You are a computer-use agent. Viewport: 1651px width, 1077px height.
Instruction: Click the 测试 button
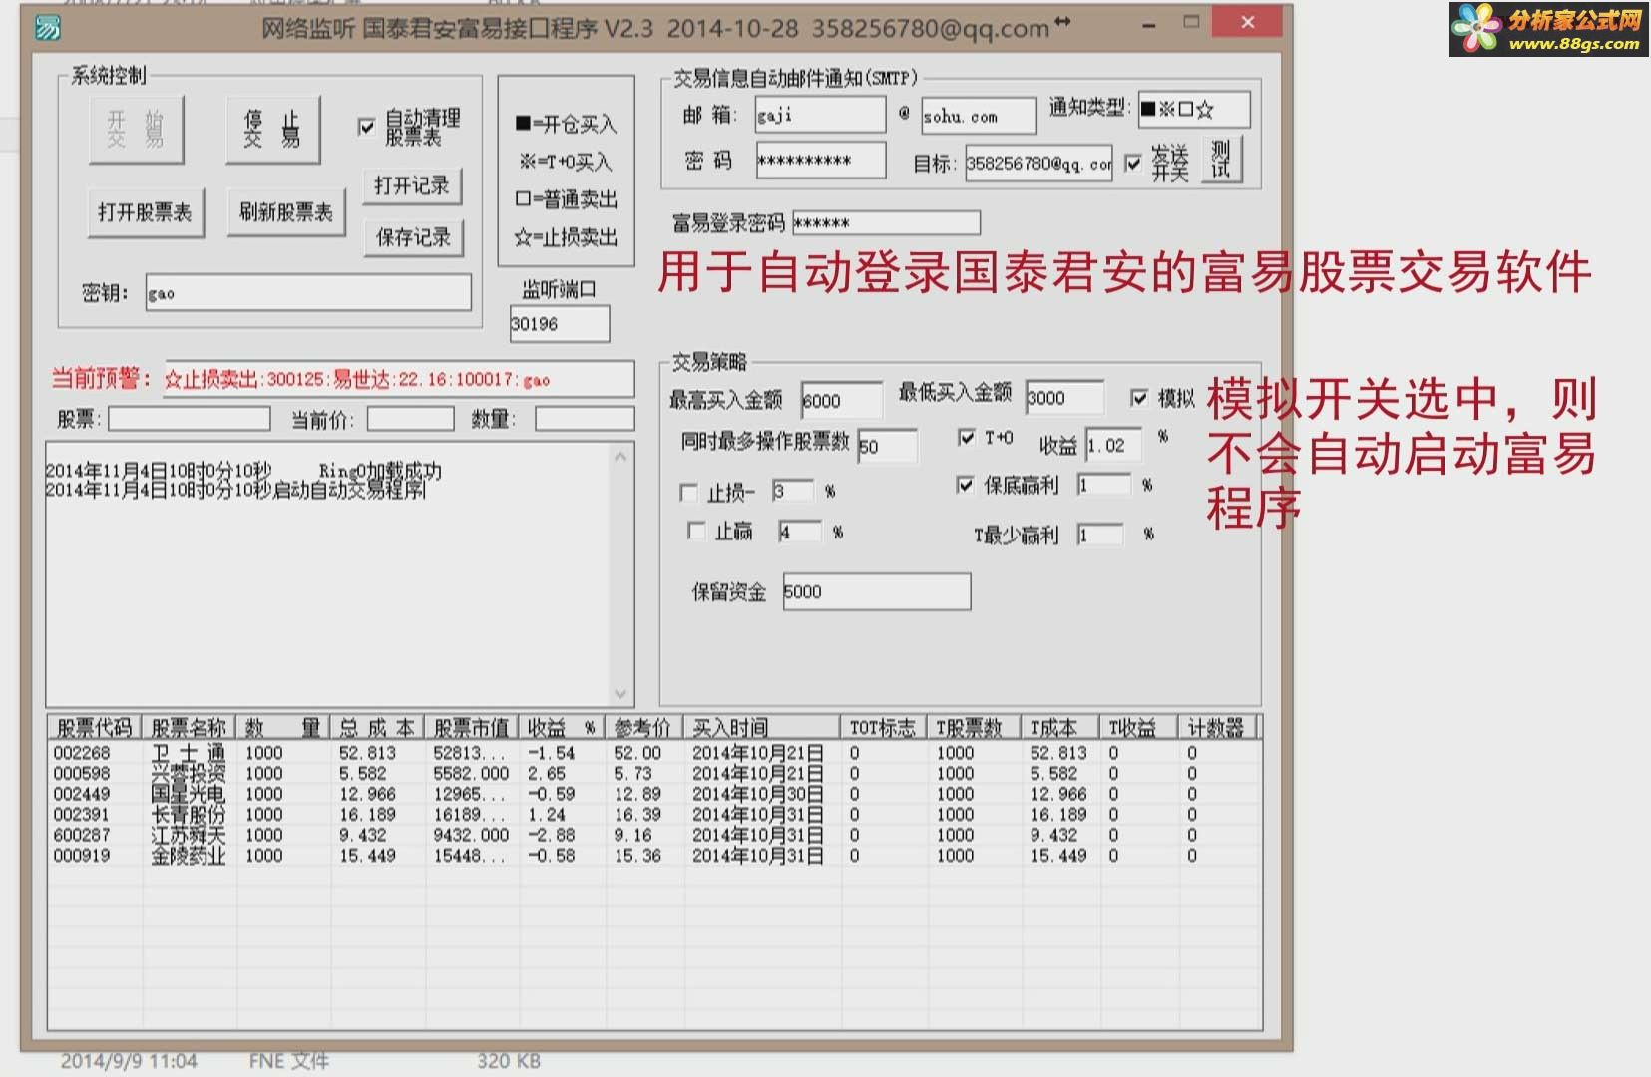click(1221, 160)
